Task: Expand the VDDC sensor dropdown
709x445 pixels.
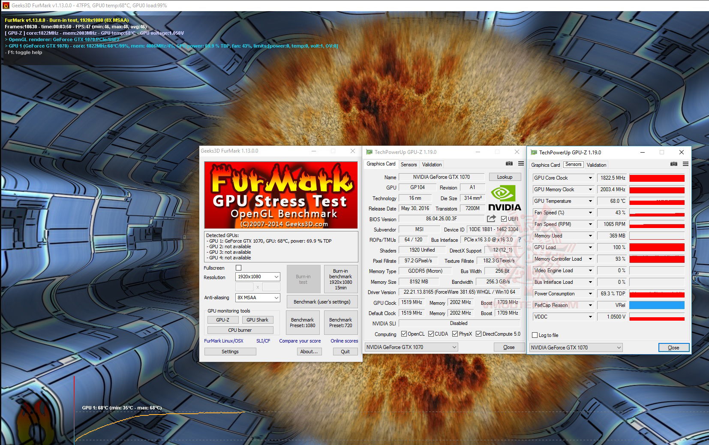Action: tap(590, 317)
